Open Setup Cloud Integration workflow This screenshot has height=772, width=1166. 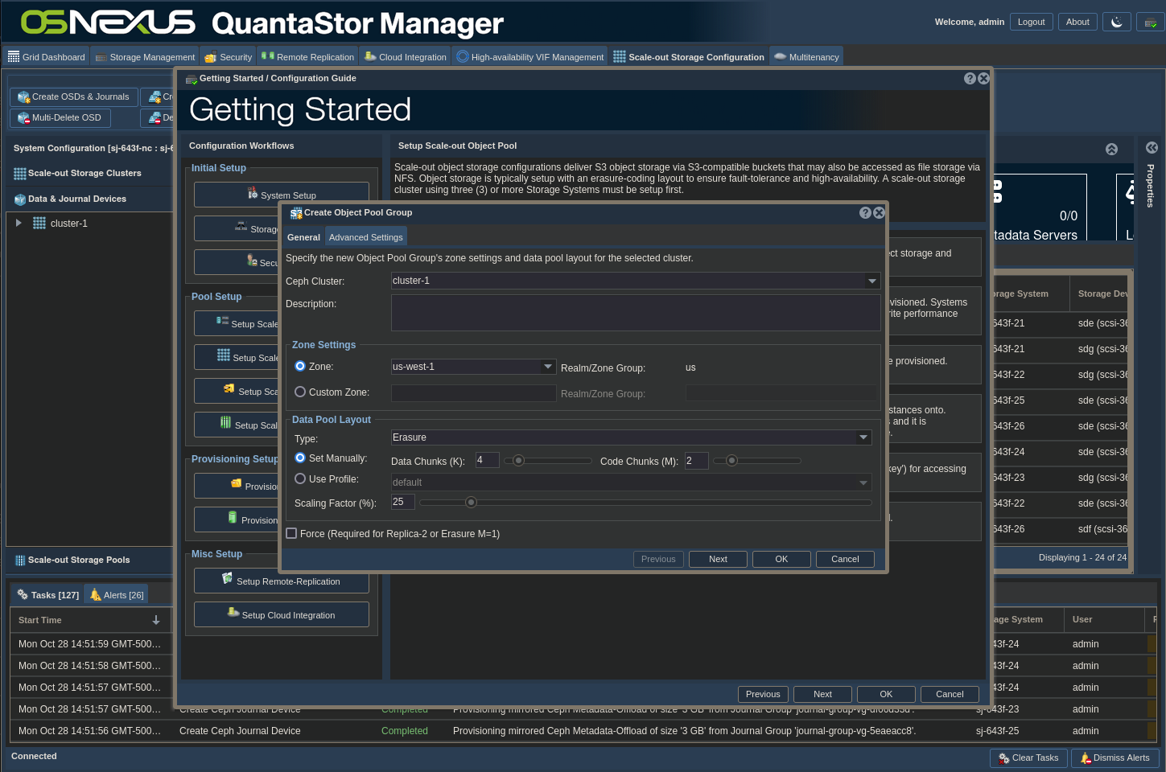281,615
